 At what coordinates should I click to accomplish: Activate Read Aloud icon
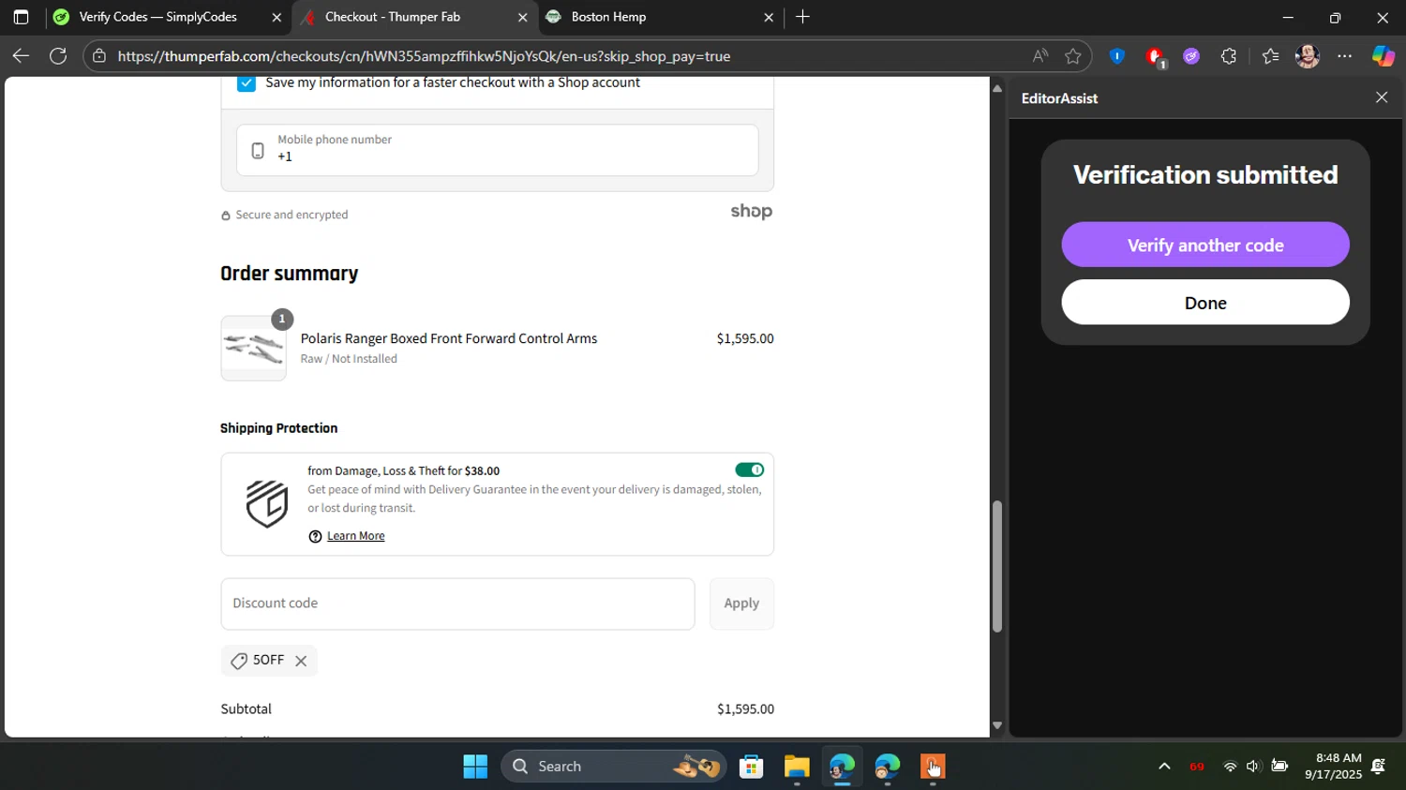point(1040,56)
